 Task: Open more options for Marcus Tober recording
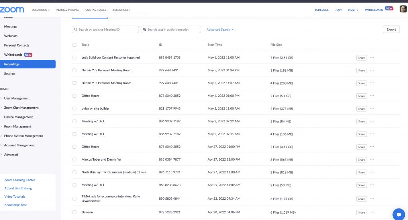pyautogui.click(x=372, y=159)
